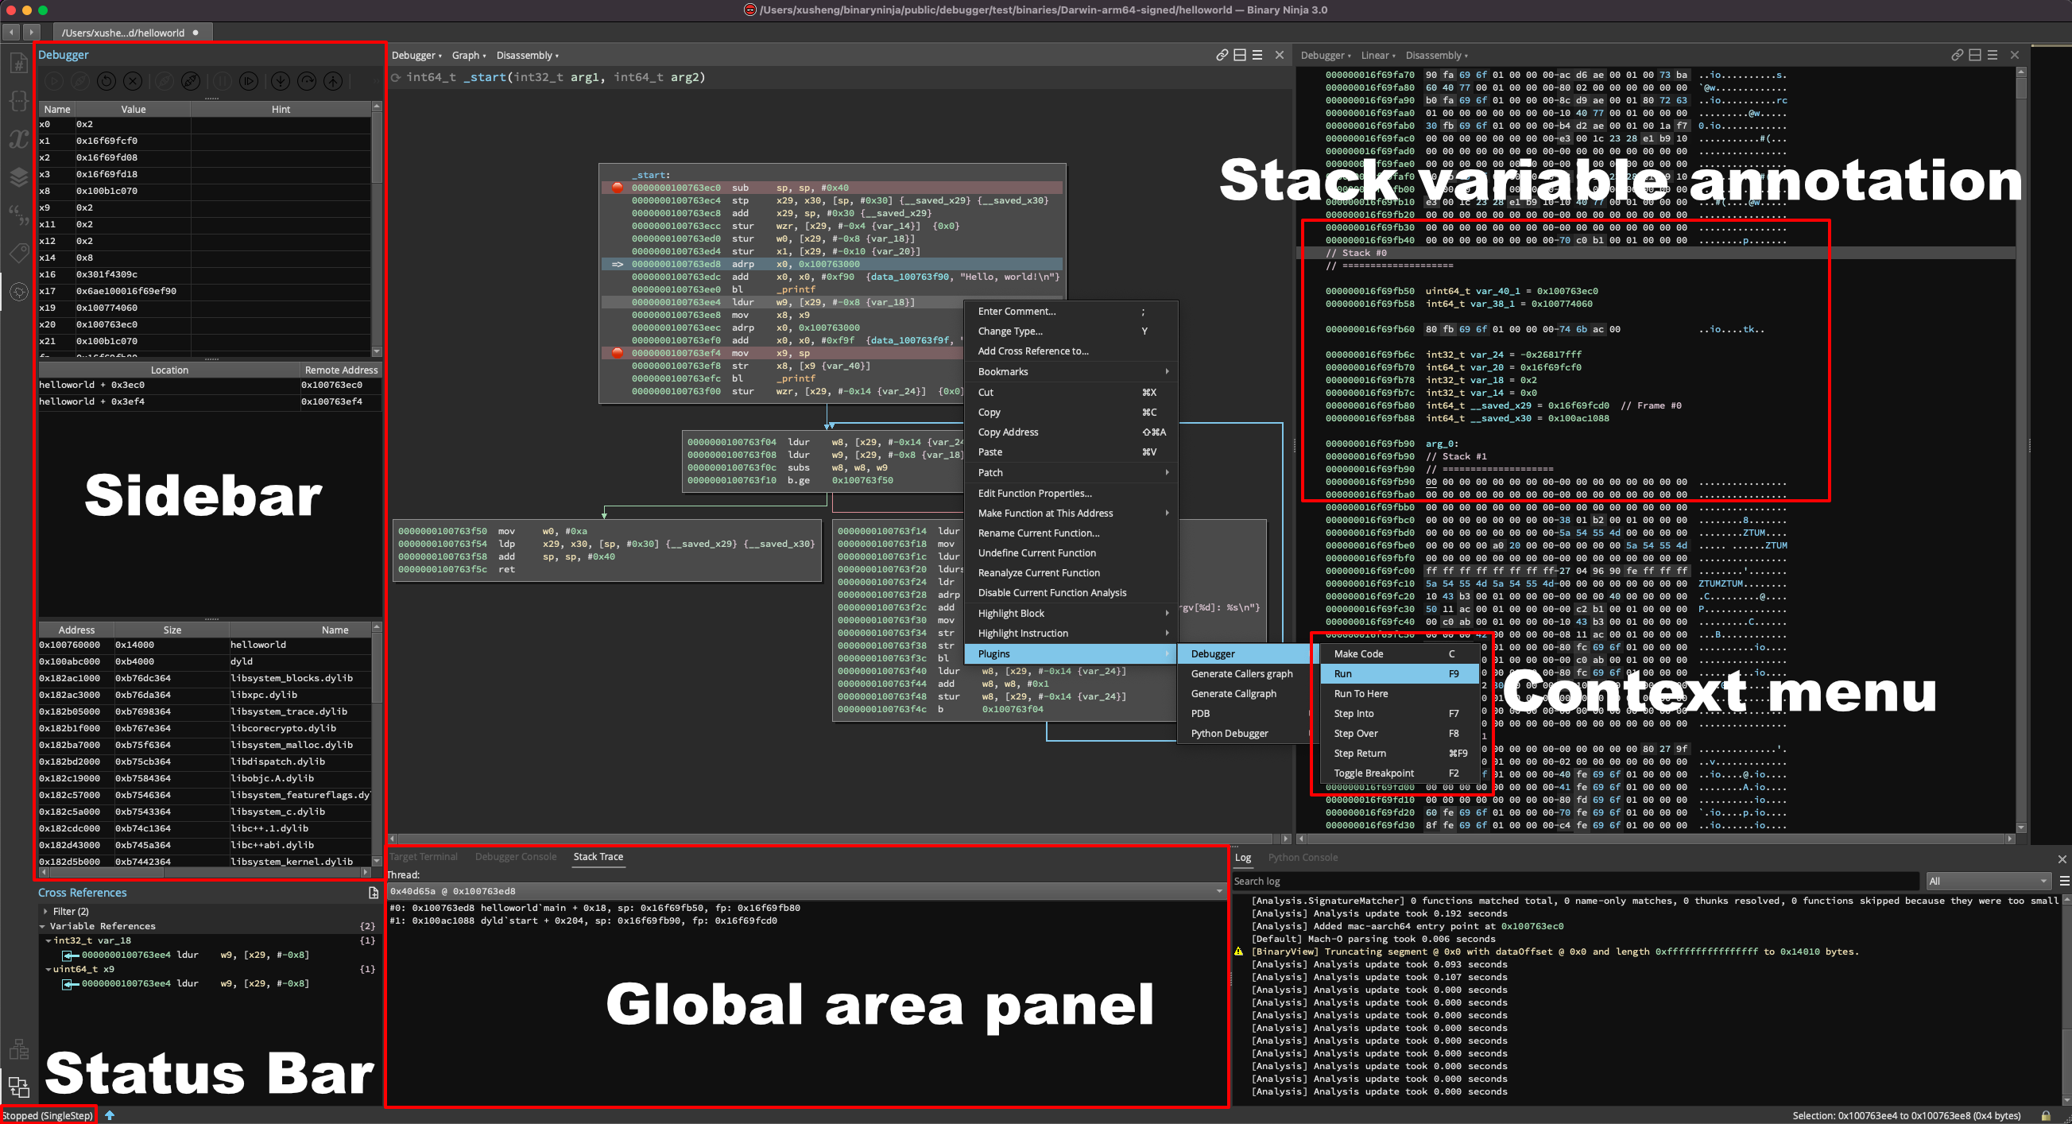Click modules table horizontal scrollbar
The image size is (2072, 1124).
click(x=204, y=872)
